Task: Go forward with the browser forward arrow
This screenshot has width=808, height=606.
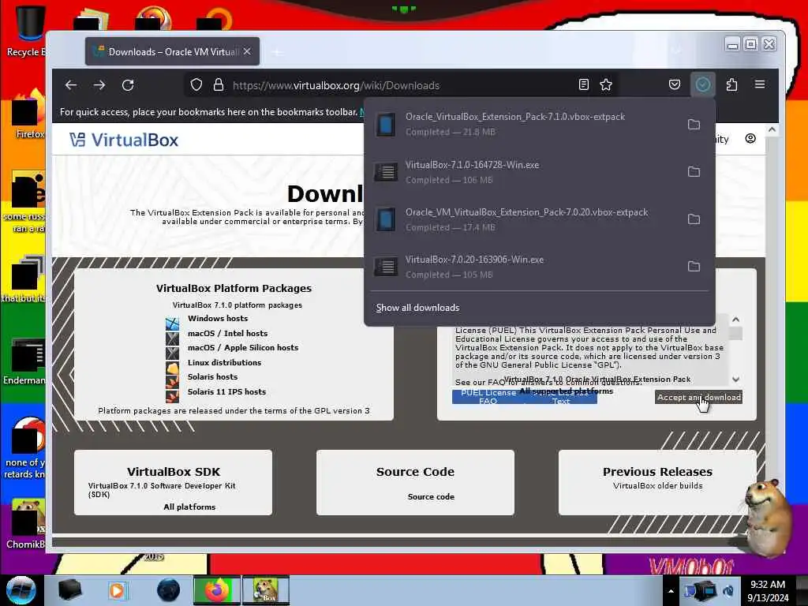Action: [99, 85]
